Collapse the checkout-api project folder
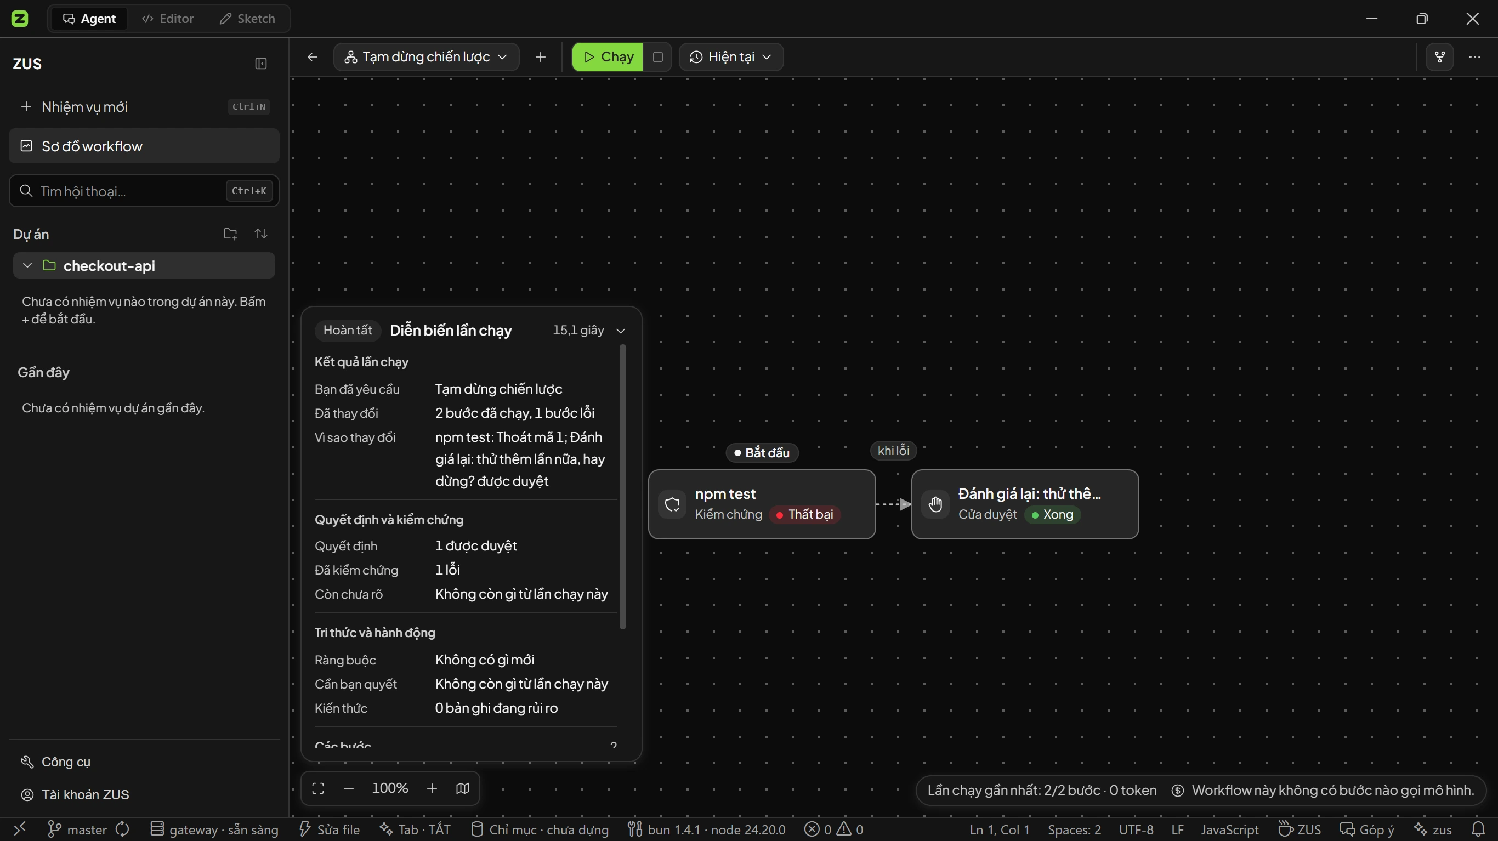The height and width of the screenshot is (841, 1498). [27, 266]
